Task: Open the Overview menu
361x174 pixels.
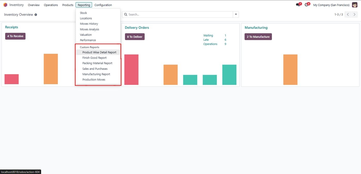Action: tap(34, 5)
